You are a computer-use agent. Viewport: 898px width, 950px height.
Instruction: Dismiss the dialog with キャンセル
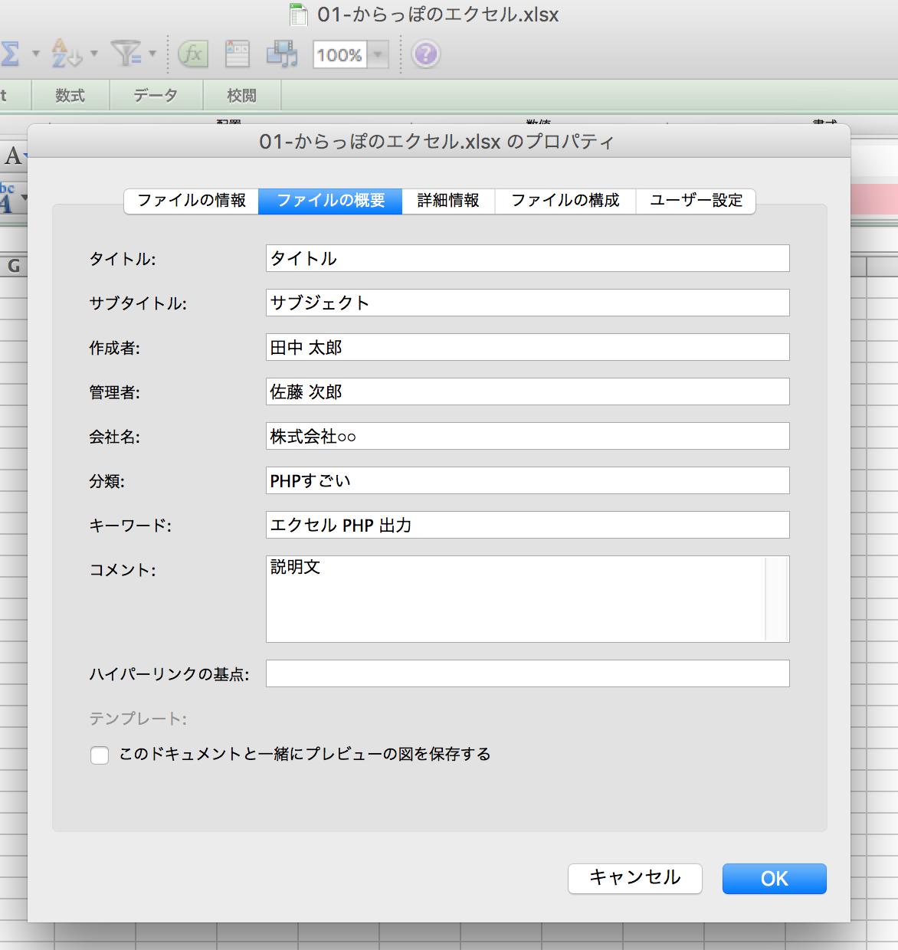(x=634, y=879)
